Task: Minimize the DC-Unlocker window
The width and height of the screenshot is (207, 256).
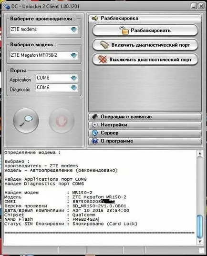Action: (x=194, y=6)
